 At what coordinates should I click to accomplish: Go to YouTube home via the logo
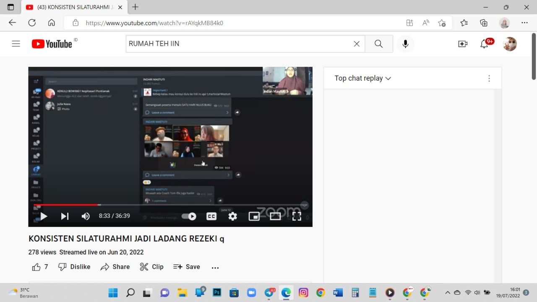point(52,44)
